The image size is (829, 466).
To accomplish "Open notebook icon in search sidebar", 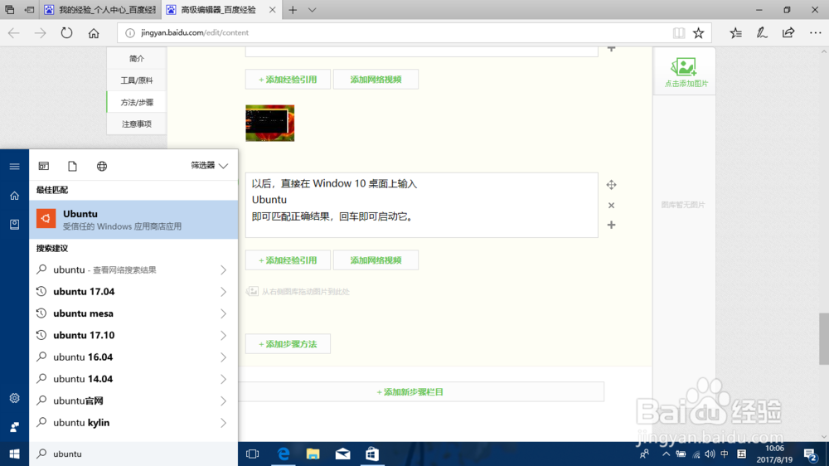I will click(x=14, y=224).
